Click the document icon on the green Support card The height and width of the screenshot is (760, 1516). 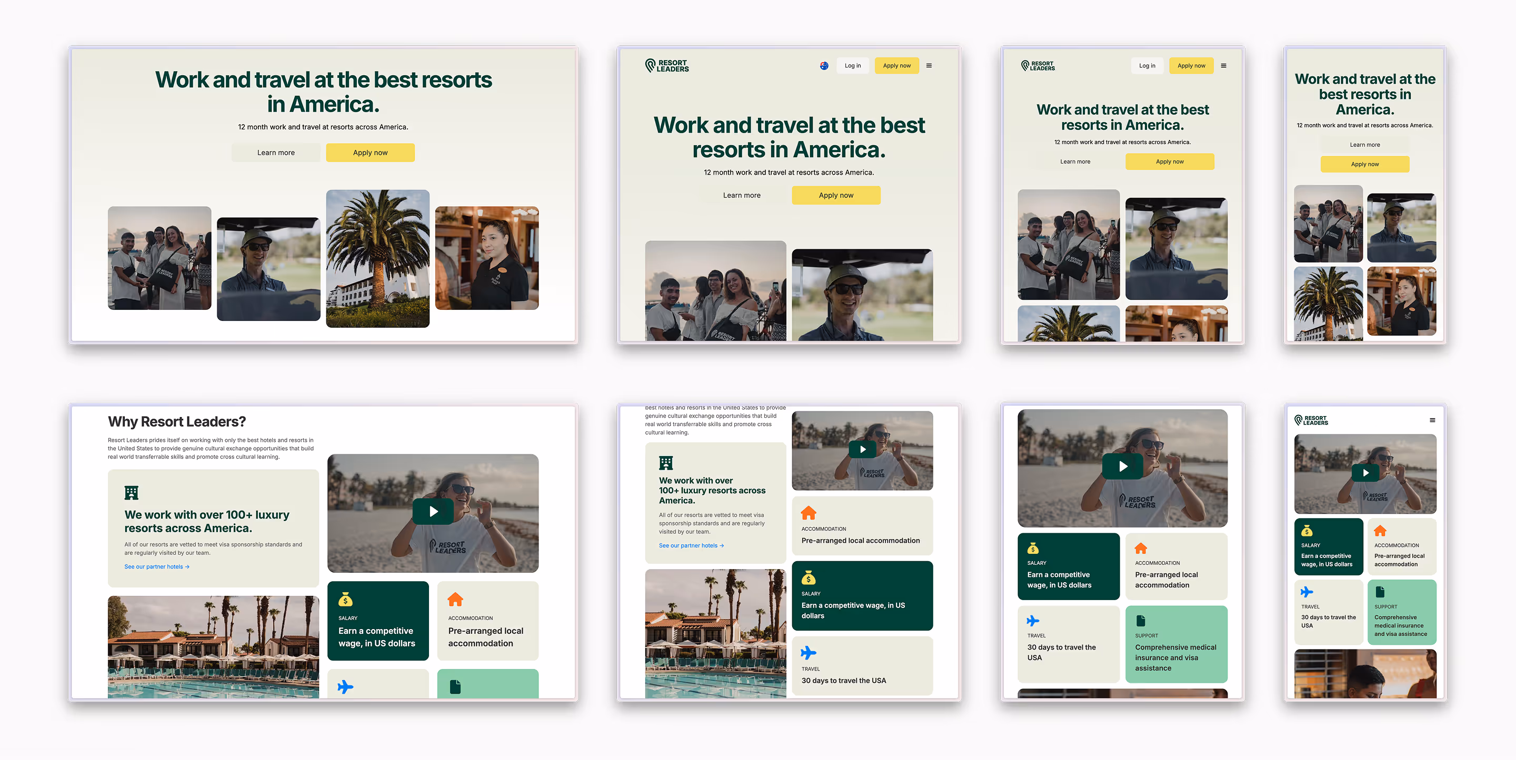point(1141,621)
